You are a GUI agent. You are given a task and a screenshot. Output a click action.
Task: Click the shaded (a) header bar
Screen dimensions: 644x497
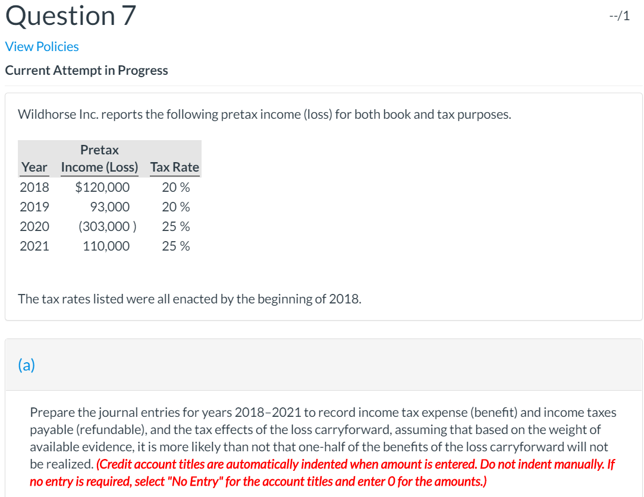pos(321,365)
